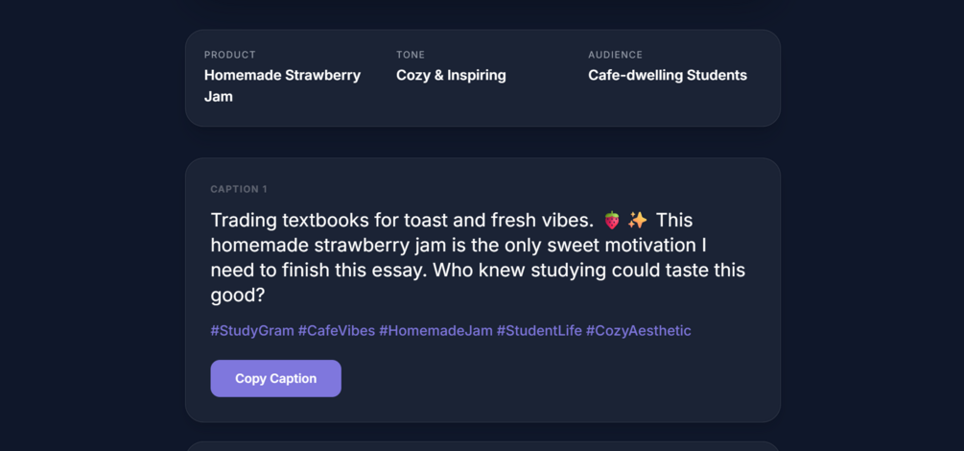This screenshot has width=964, height=451.
Task: Click the strawberry emoji in the caption
Action: 611,221
